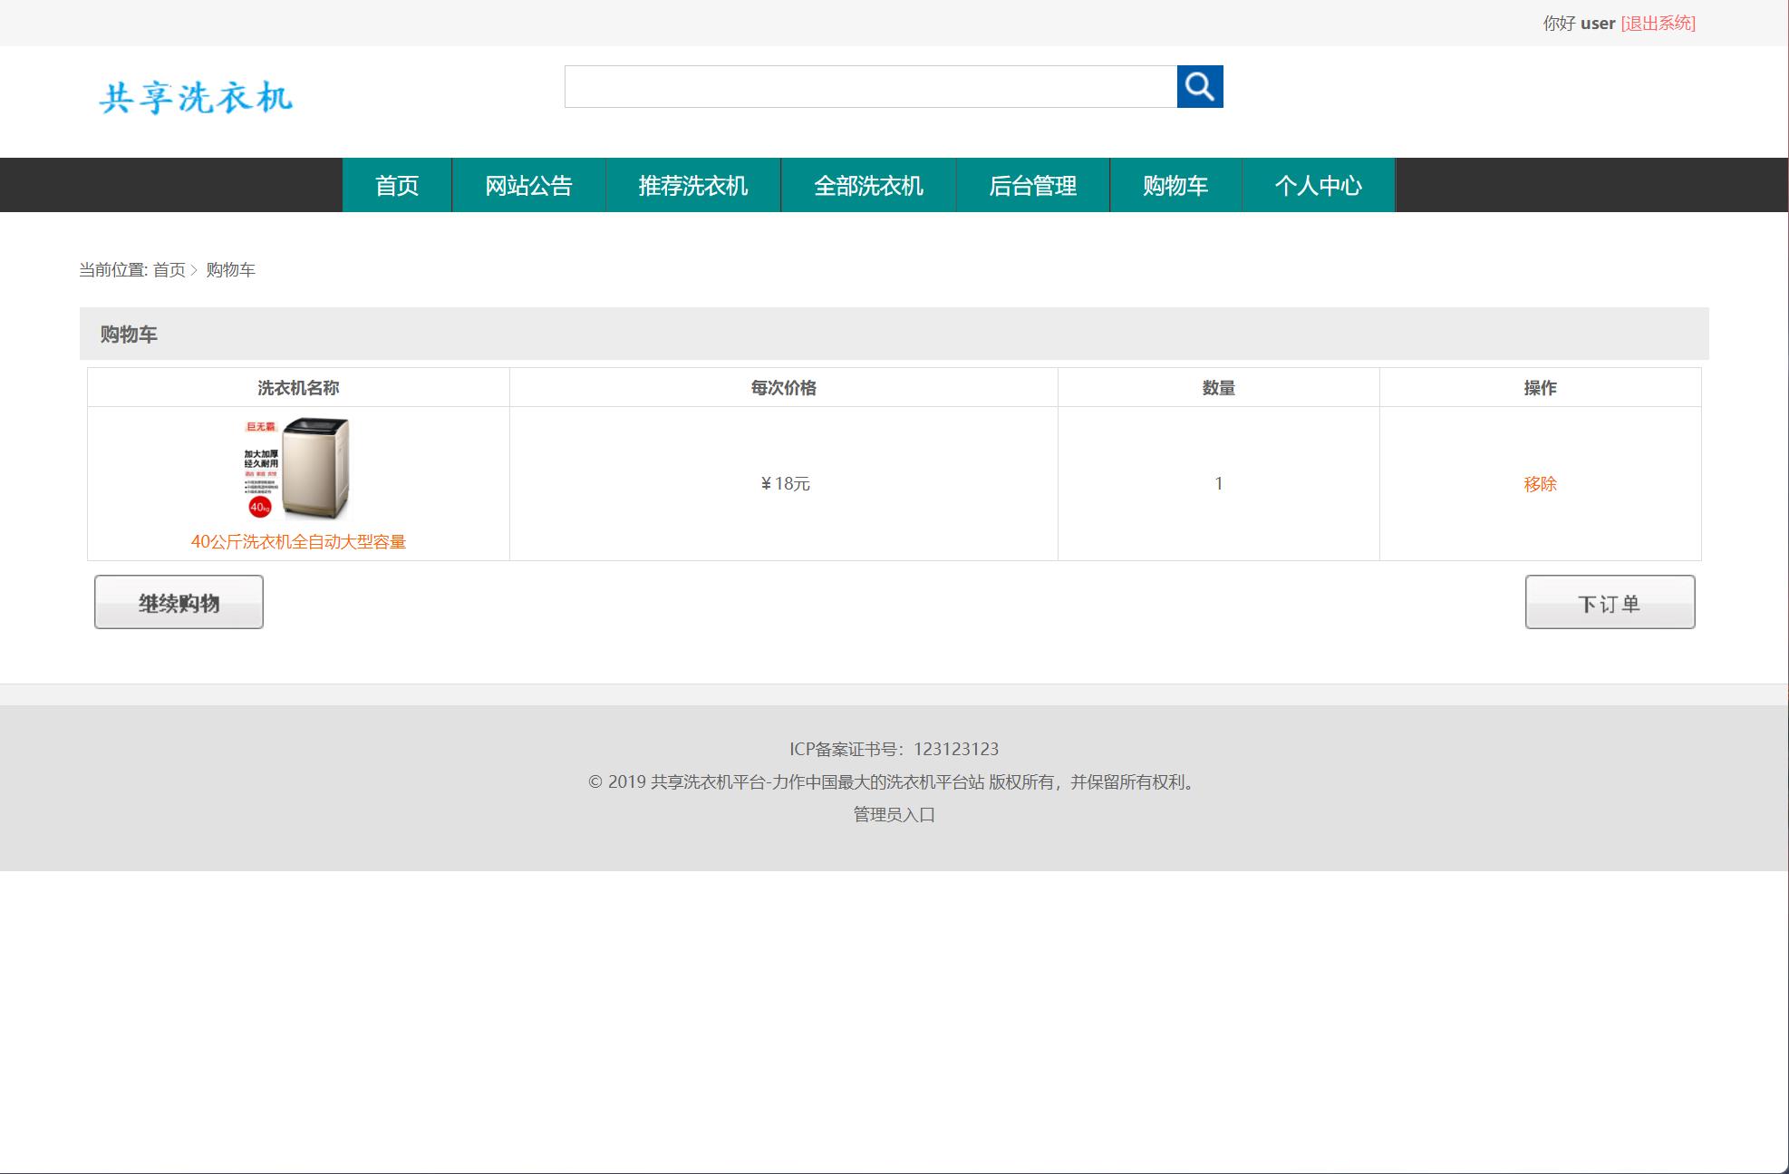The height and width of the screenshot is (1174, 1789).
Task: Navigate to 后台管理 from the menu
Action: click(1033, 185)
